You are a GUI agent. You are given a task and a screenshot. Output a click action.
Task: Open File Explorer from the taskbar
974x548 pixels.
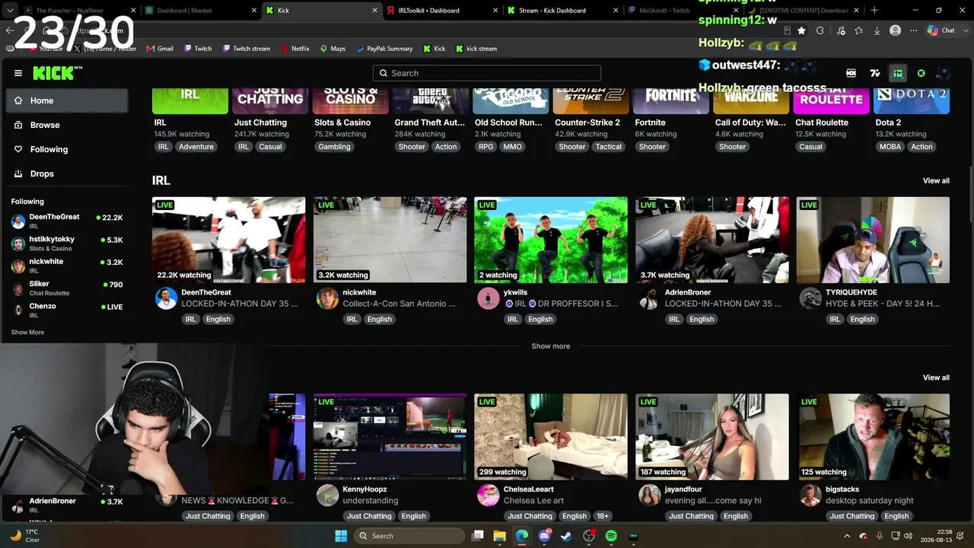500,536
